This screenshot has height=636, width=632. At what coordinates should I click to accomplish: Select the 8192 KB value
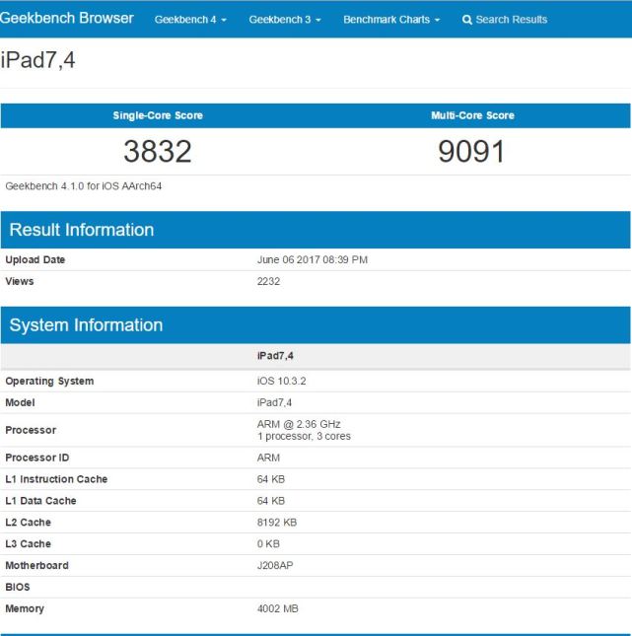(x=277, y=522)
